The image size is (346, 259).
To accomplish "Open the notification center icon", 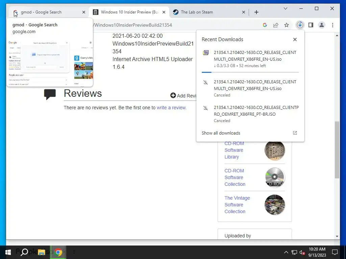I will pos(335,252).
